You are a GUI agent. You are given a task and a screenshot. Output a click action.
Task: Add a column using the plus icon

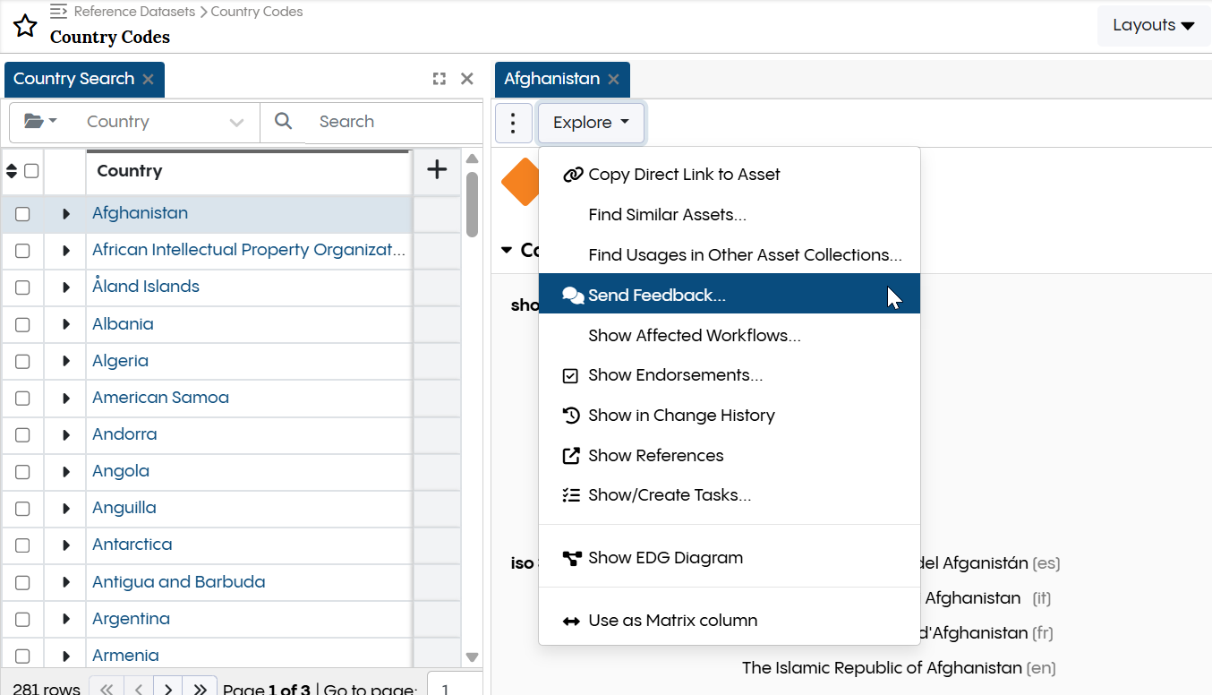(x=436, y=169)
